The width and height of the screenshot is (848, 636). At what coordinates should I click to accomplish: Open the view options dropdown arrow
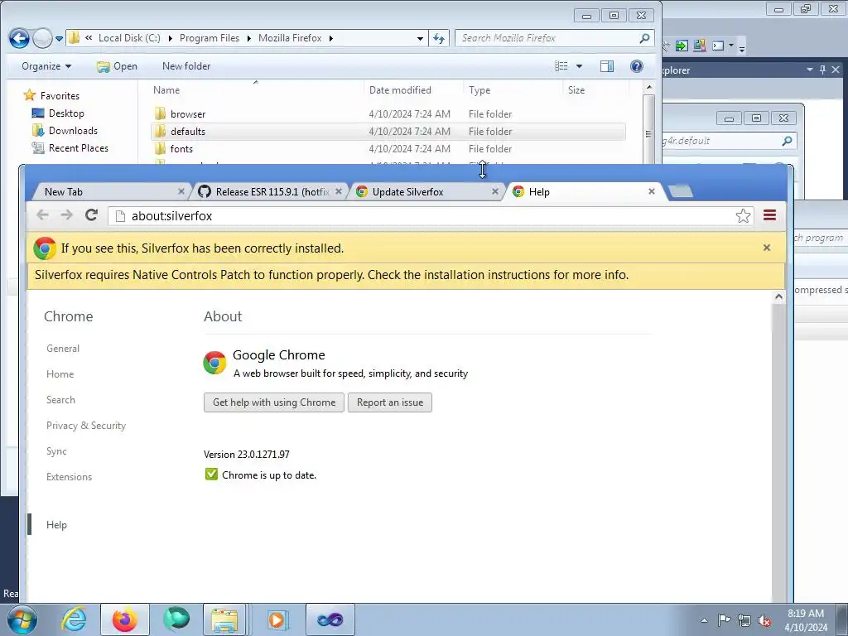click(579, 66)
